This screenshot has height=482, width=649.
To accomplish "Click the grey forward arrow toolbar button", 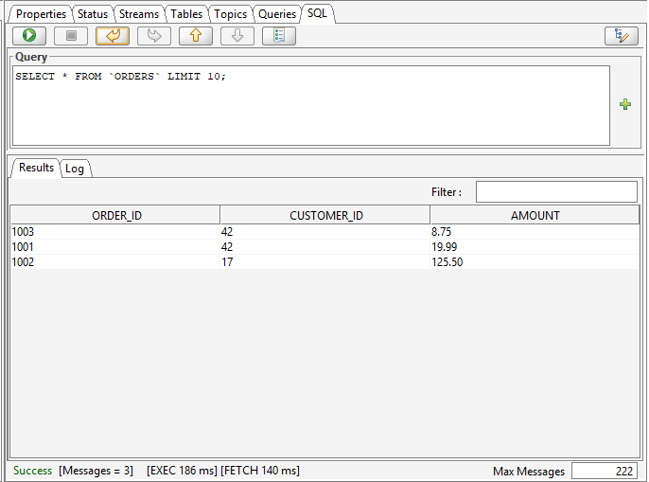I will click(x=154, y=36).
